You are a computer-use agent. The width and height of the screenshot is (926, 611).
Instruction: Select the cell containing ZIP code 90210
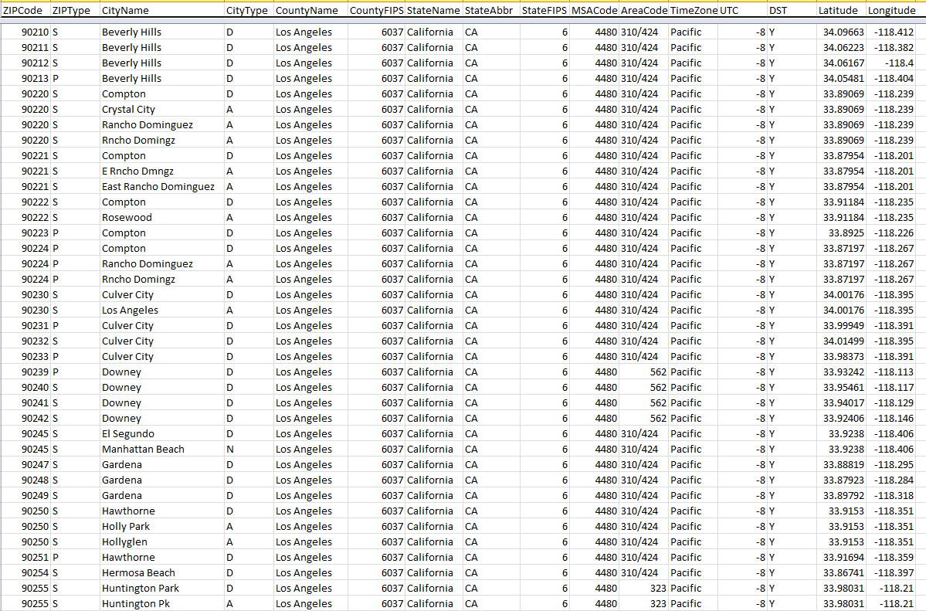click(25, 32)
